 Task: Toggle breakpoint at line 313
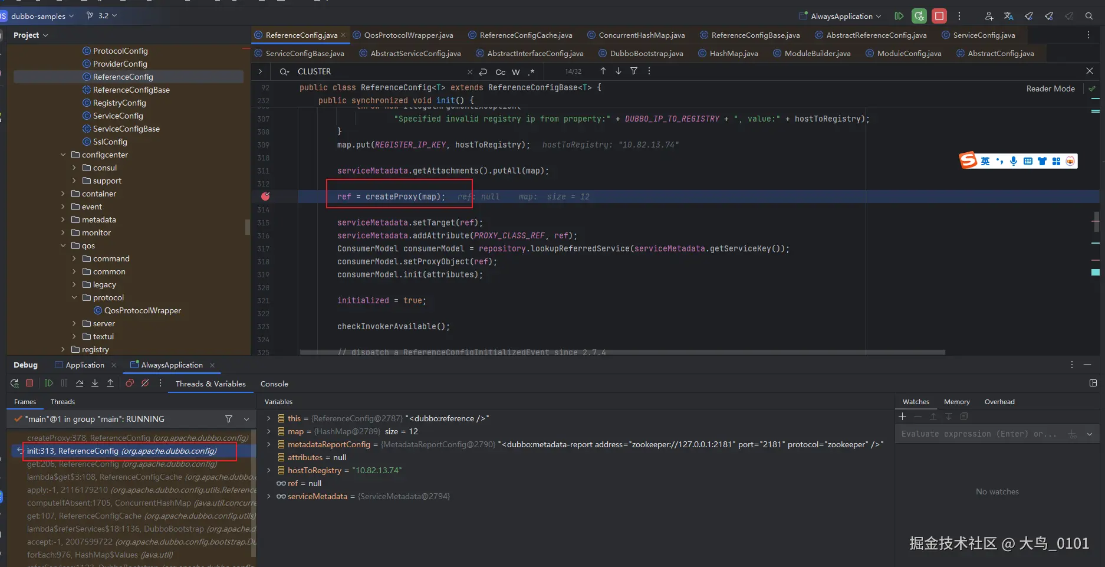point(265,196)
